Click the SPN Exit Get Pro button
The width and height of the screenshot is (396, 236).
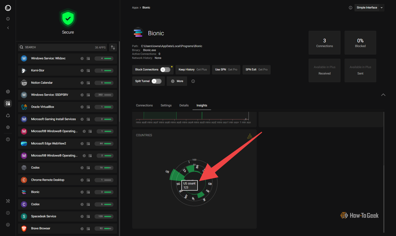coord(256,70)
